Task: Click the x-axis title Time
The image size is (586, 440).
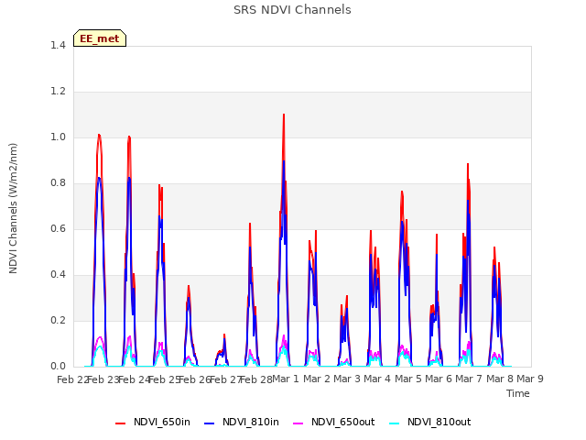Action: (x=518, y=393)
